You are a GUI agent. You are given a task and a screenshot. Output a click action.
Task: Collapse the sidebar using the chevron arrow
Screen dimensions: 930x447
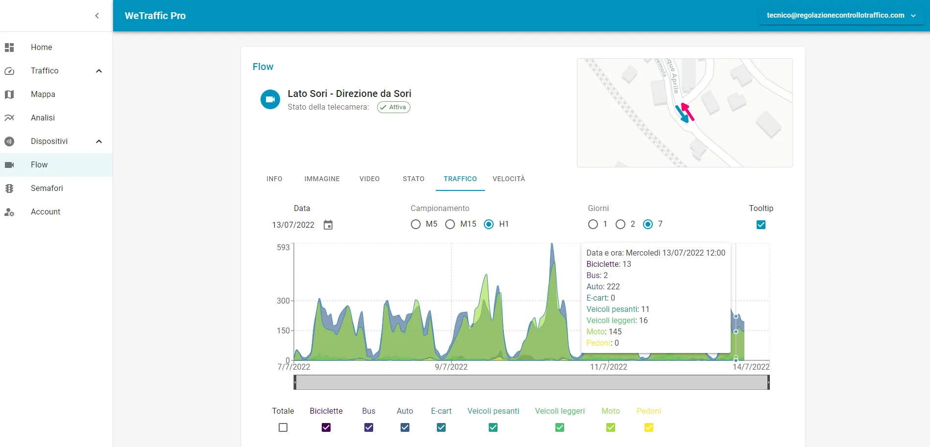point(96,15)
